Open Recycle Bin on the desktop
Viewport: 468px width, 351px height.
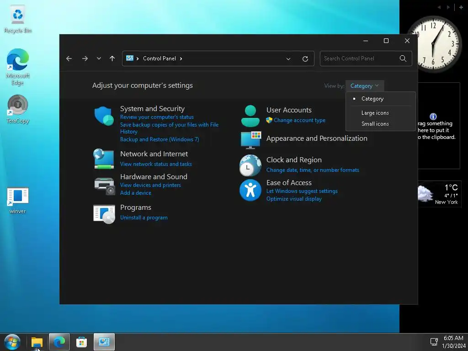click(18, 19)
